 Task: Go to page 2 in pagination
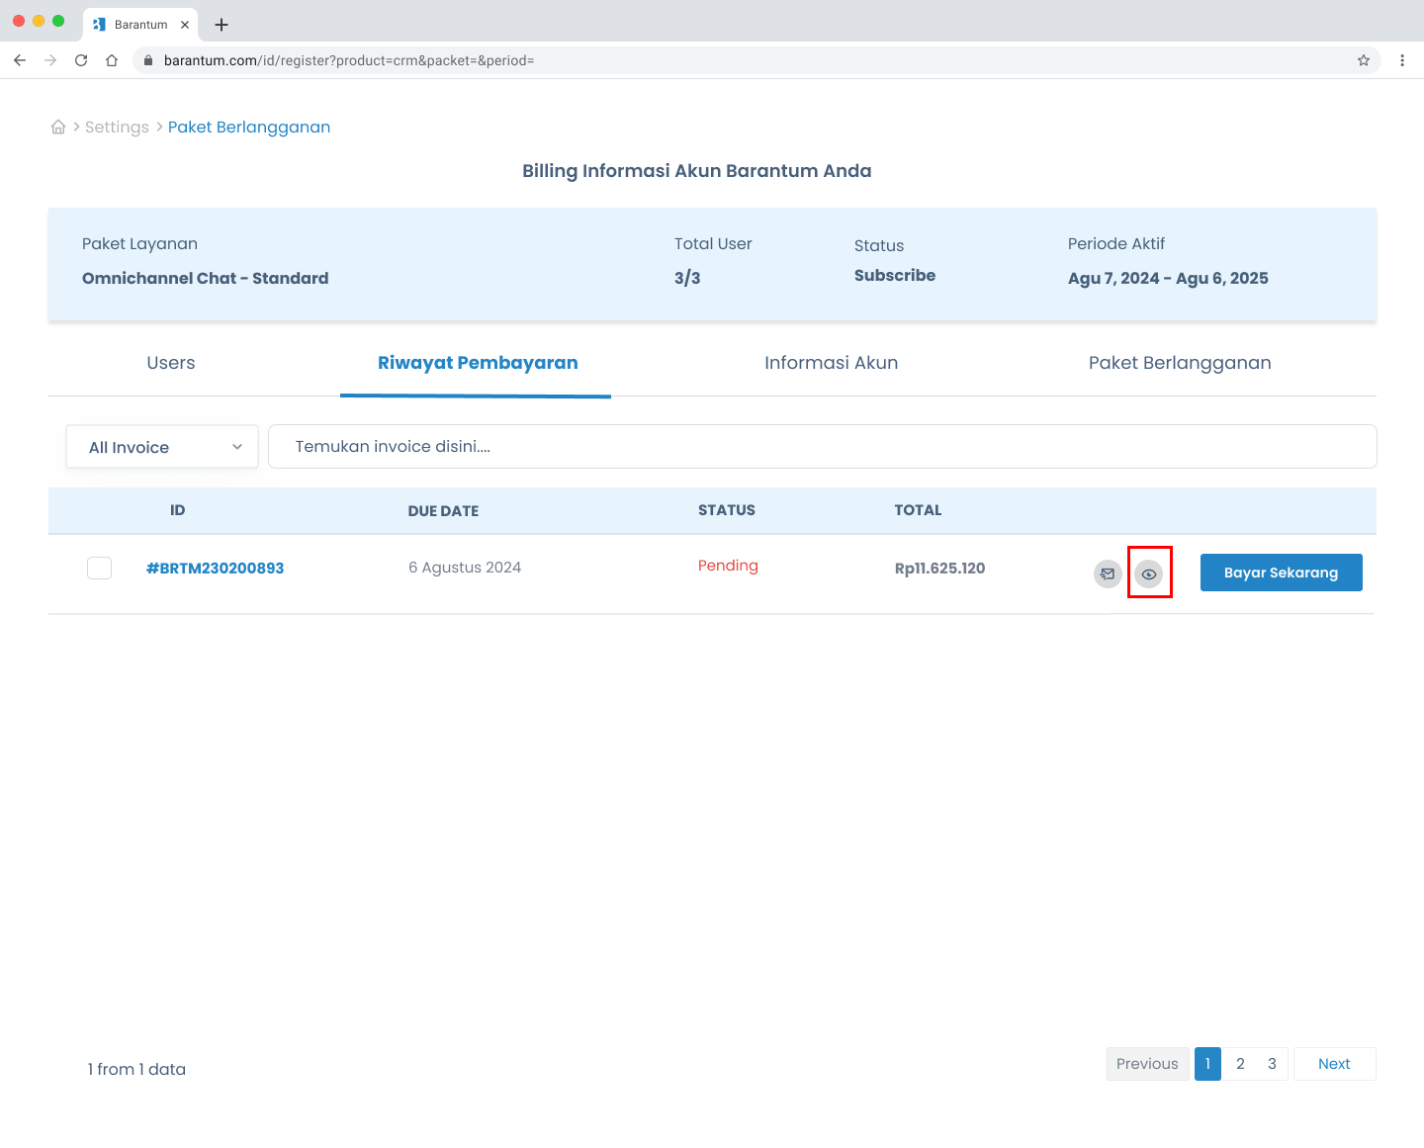click(x=1240, y=1064)
